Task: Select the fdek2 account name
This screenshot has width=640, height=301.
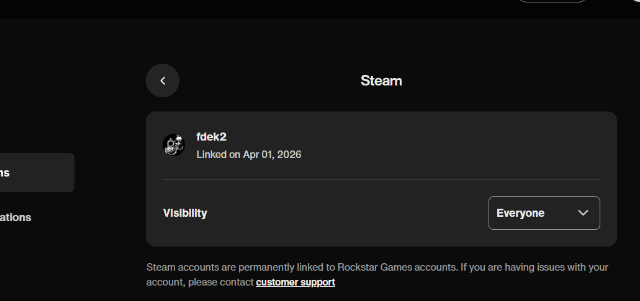Action: [x=212, y=137]
